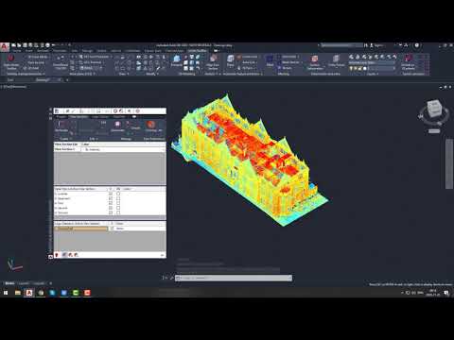Image resolution: width=454 pixels, height=340 pixels.
Task: Open a new drawing tab with plus button
Action: 67,80
